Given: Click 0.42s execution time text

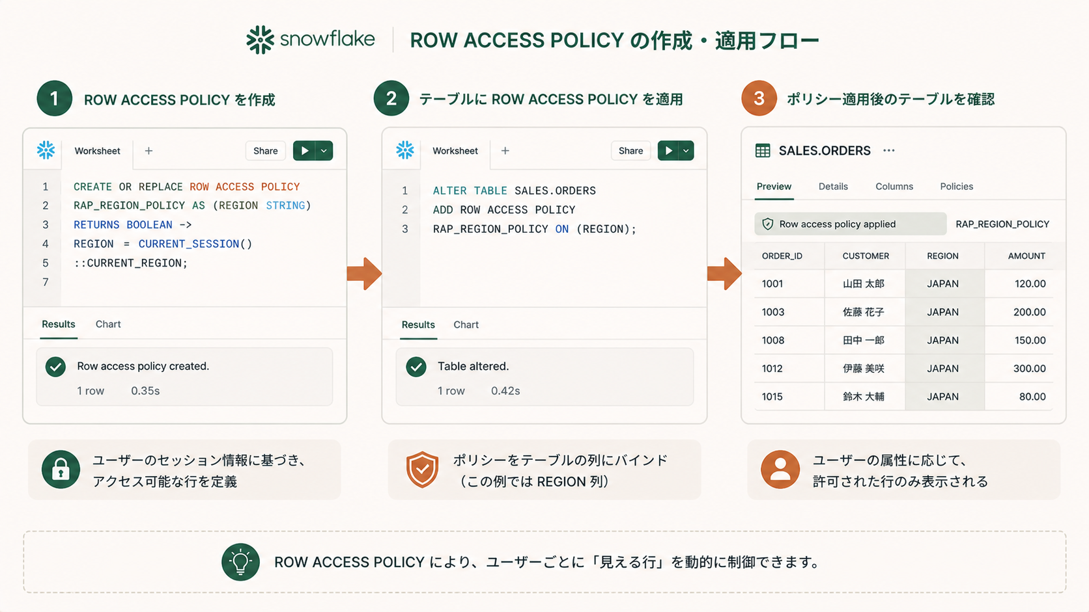Looking at the screenshot, I should pos(505,391).
